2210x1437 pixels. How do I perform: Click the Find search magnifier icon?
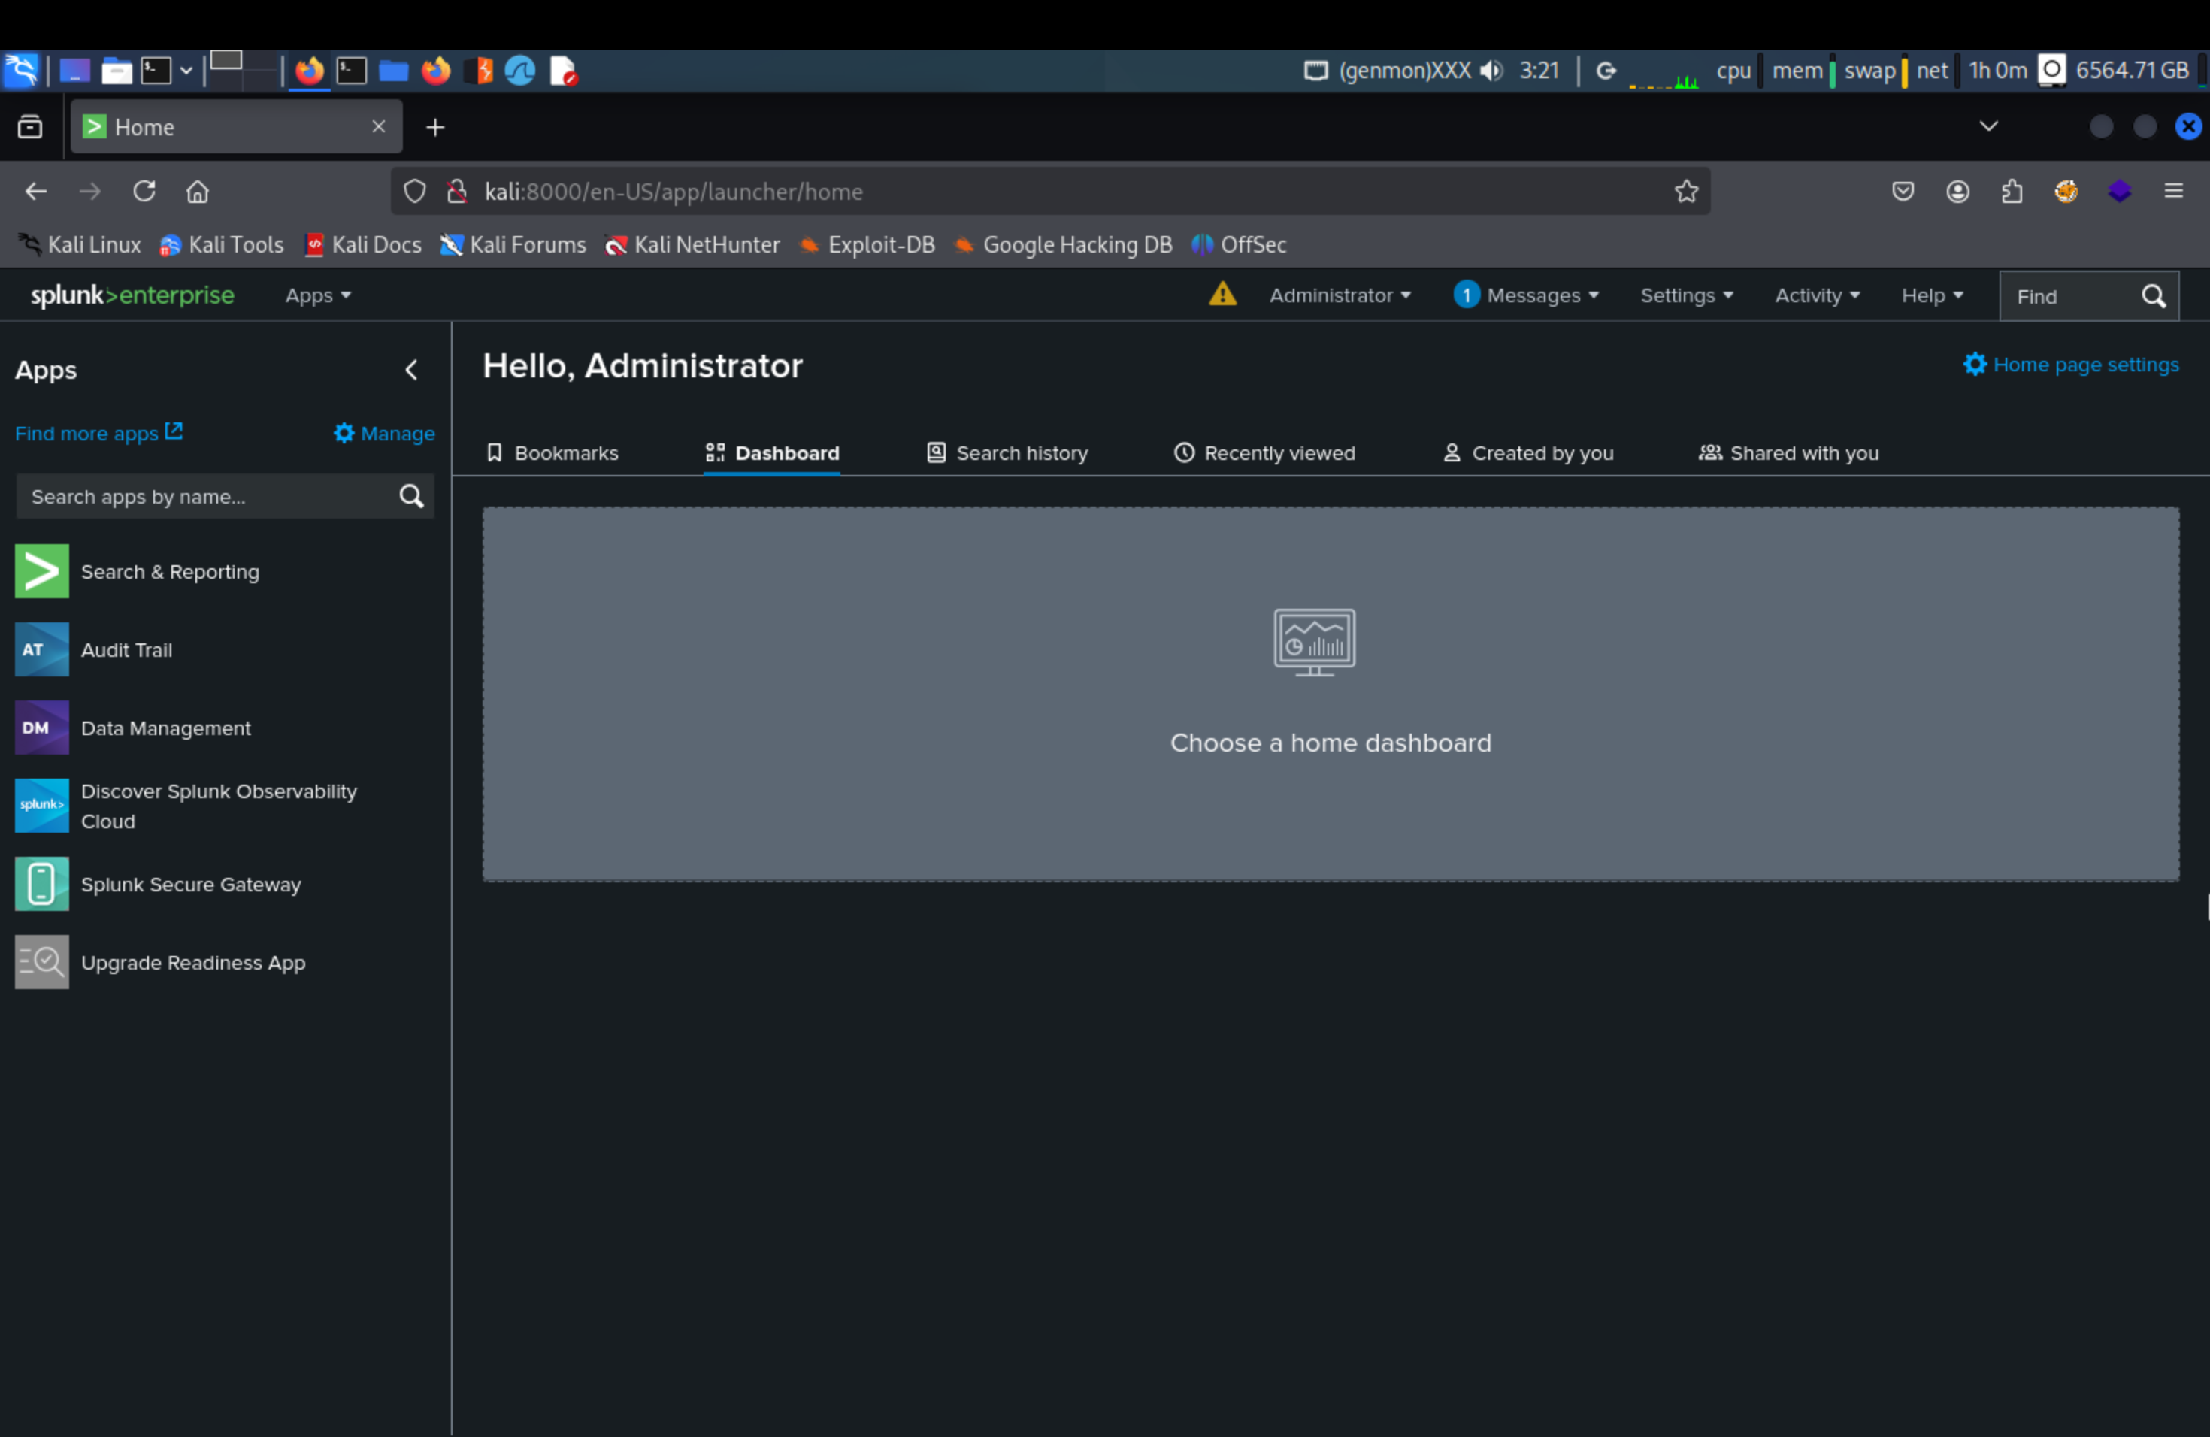coord(2154,296)
